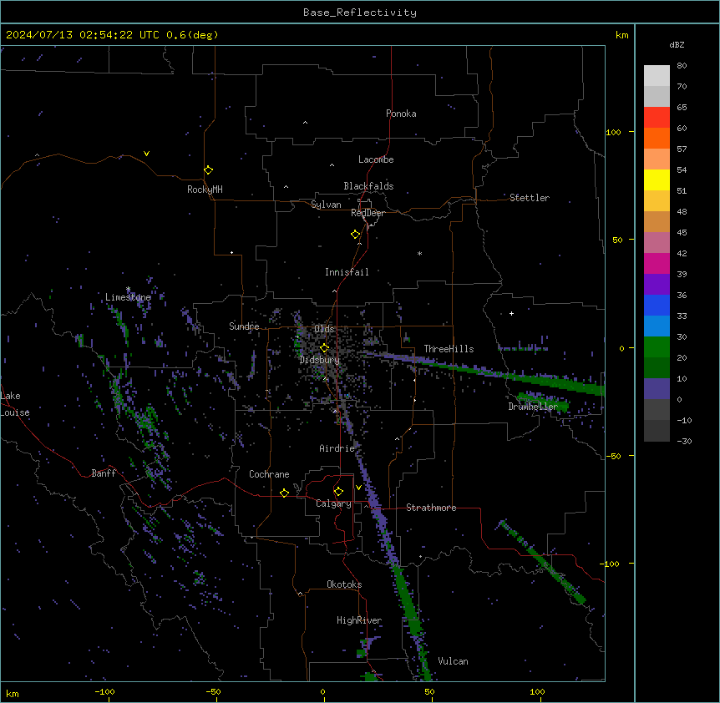Click the white asterisk marker above Limestone
The image size is (720, 703).
[128, 289]
